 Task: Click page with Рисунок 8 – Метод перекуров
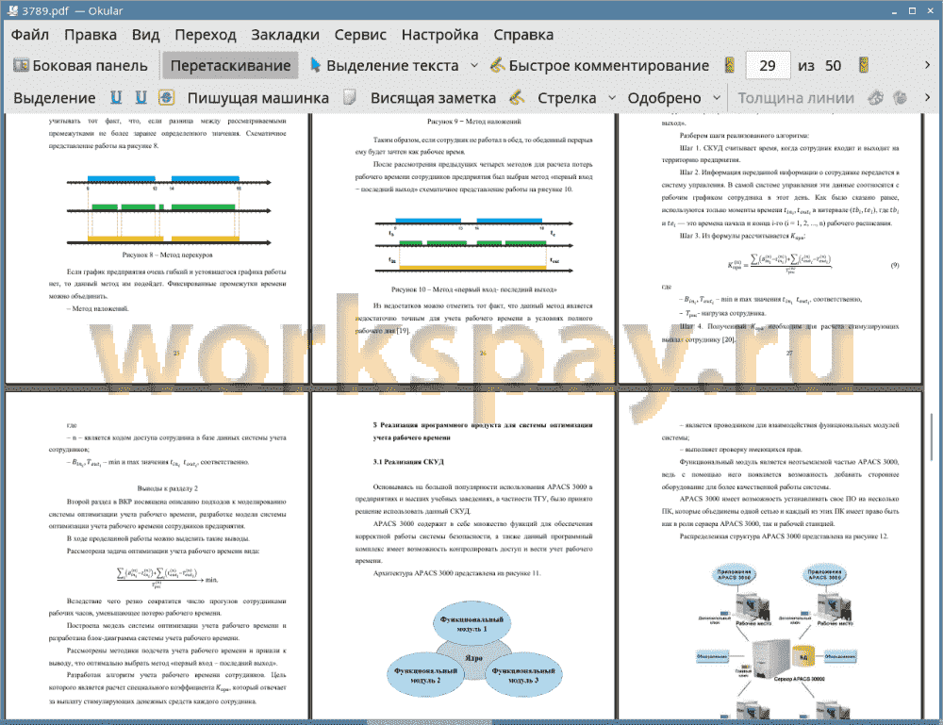157,248
